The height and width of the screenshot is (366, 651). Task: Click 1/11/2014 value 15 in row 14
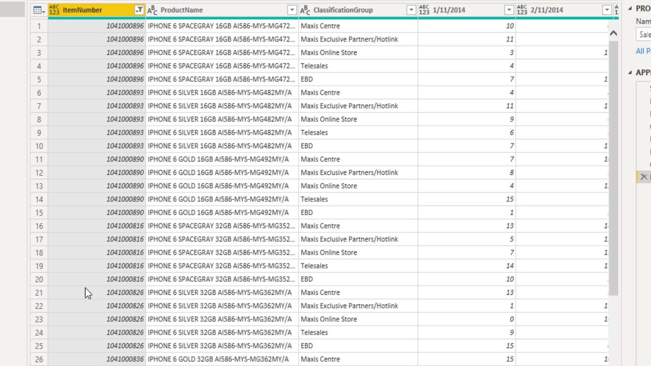(x=467, y=199)
